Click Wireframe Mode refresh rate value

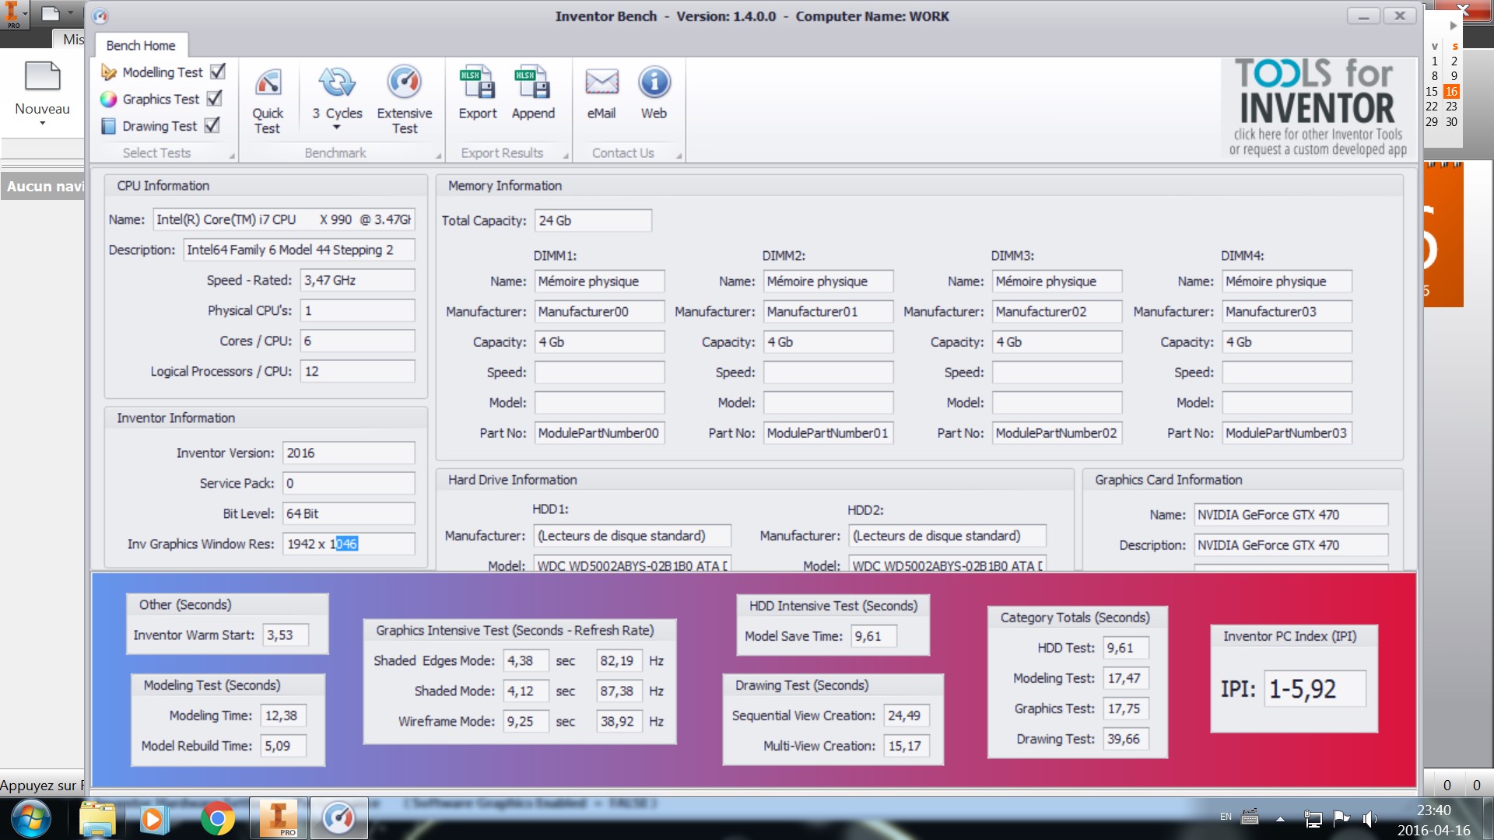(619, 721)
